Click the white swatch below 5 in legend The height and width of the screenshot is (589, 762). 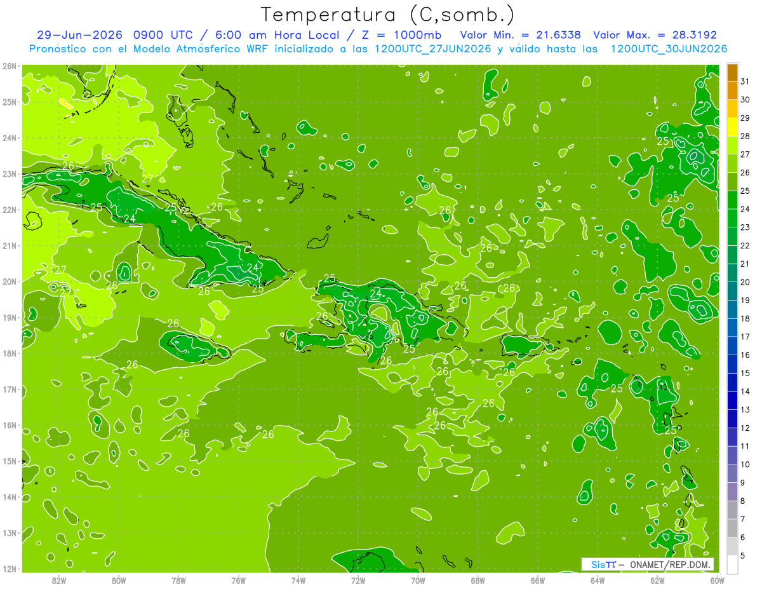(732, 564)
